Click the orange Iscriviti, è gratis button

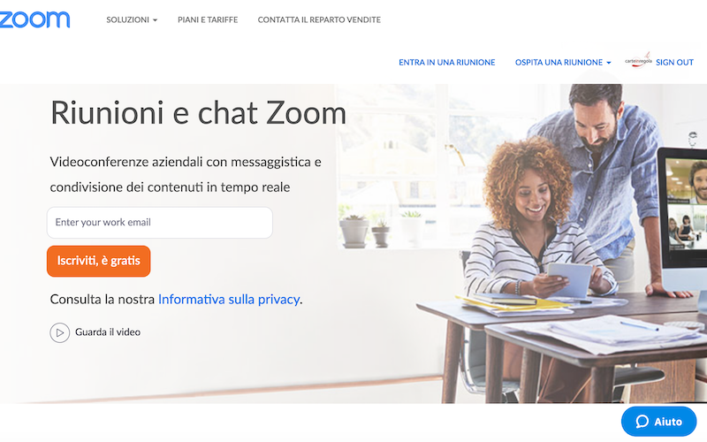click(x=99, y=261)
